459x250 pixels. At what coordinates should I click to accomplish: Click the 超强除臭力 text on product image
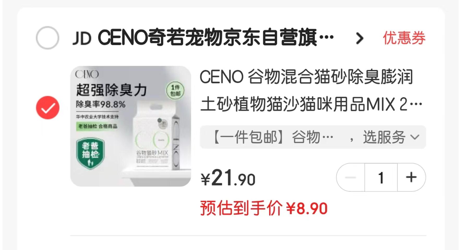coord(111,90)
